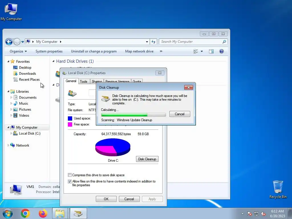The width and height of the screenshot is (292, 219).
Task: Click System properties in toolbar
Action: click(x=49, y=51)
